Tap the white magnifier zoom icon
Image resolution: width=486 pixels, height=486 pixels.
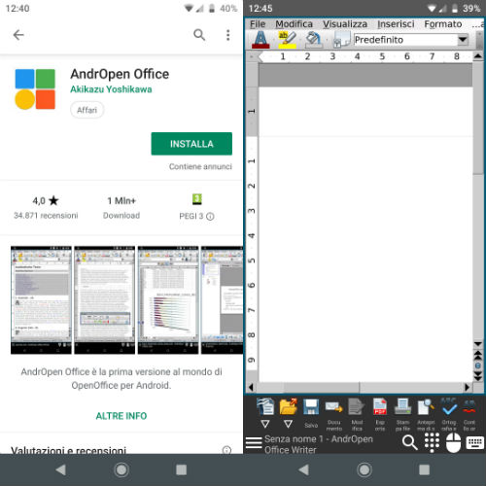coord(409,442)
